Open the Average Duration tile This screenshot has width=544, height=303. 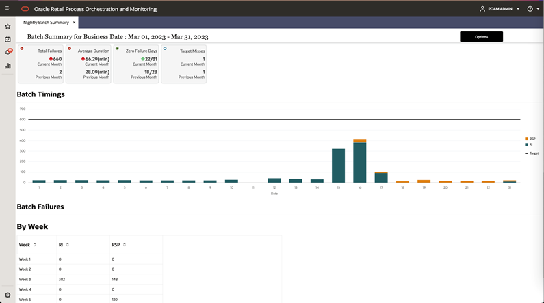(x=88, y=64)
